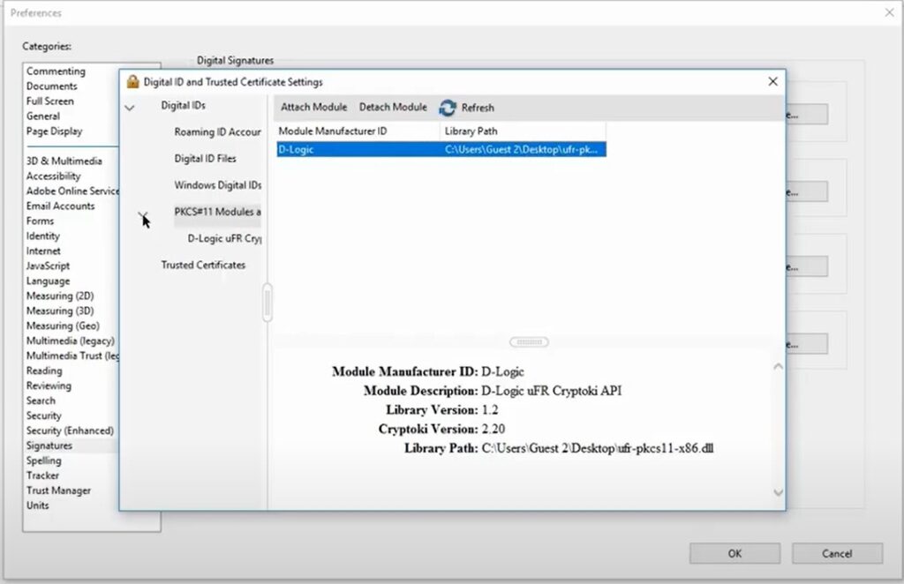Click the Library Version value 1.2

click(489, 410)
